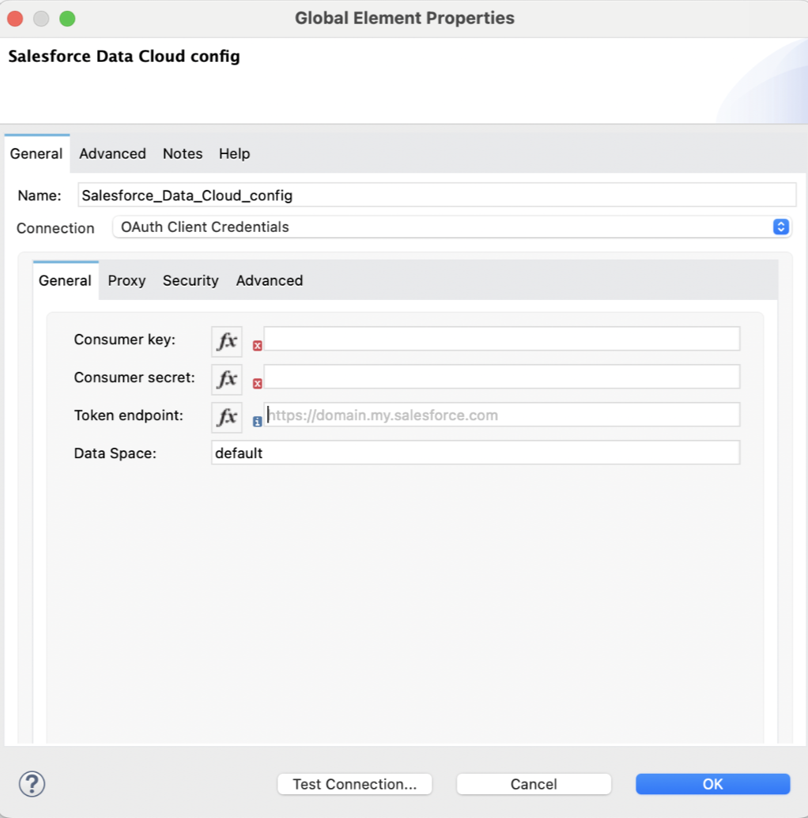Select the inner Advanced connection tab

[269, 281]
